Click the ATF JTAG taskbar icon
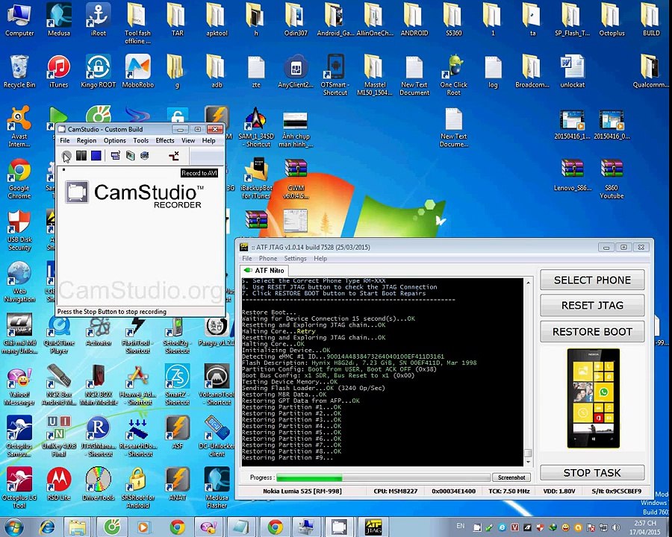 coord(373,527)
